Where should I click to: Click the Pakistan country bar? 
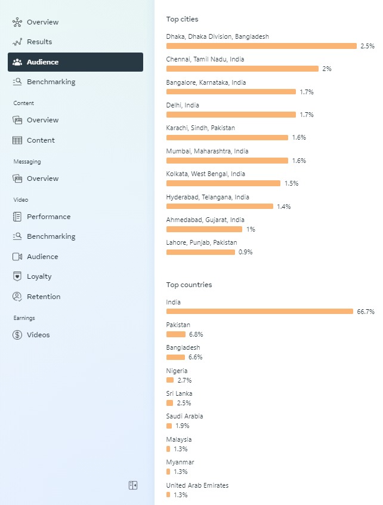click(x=176, y=334)
